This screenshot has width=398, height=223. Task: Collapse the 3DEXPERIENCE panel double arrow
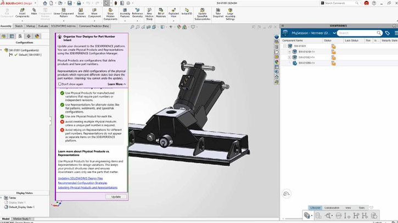click(x=283, y=26)
